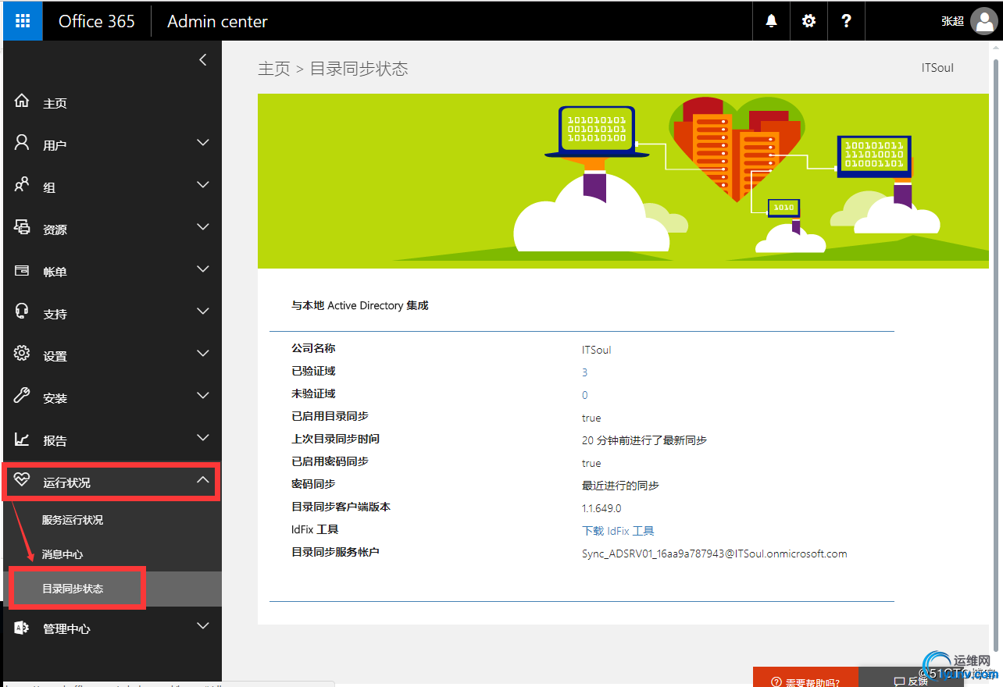The image size is (1003, 687).
Task: Open 张超 account avatar
Action: [983, 21]
